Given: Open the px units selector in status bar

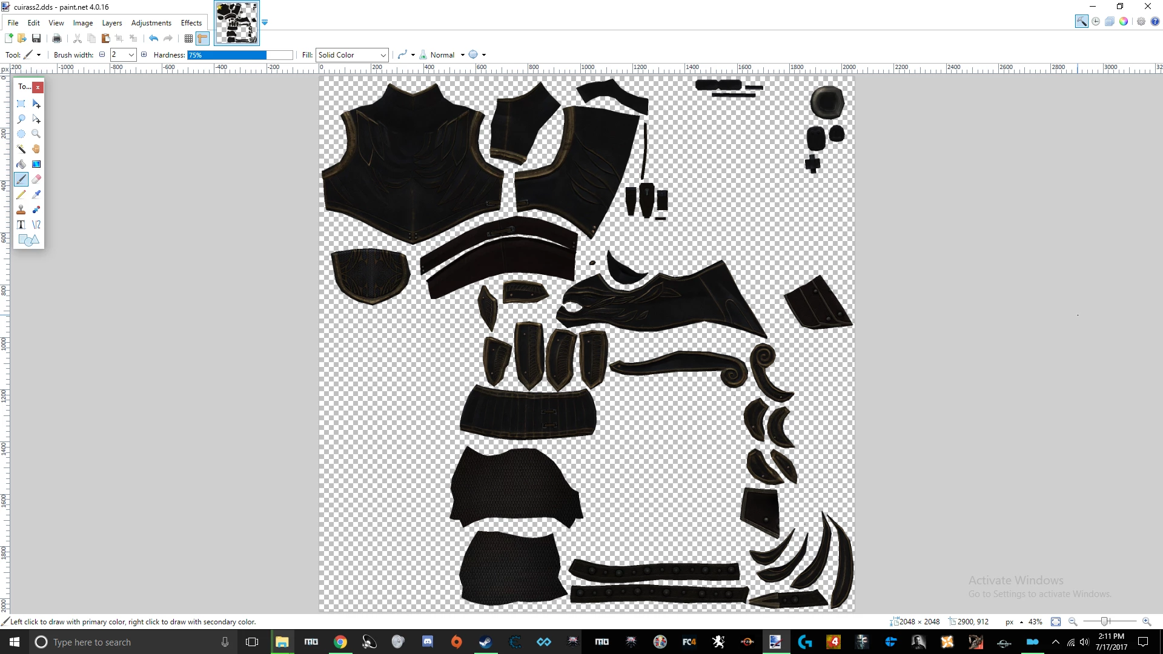Looking at the screenshot, I should (1015, 621).
